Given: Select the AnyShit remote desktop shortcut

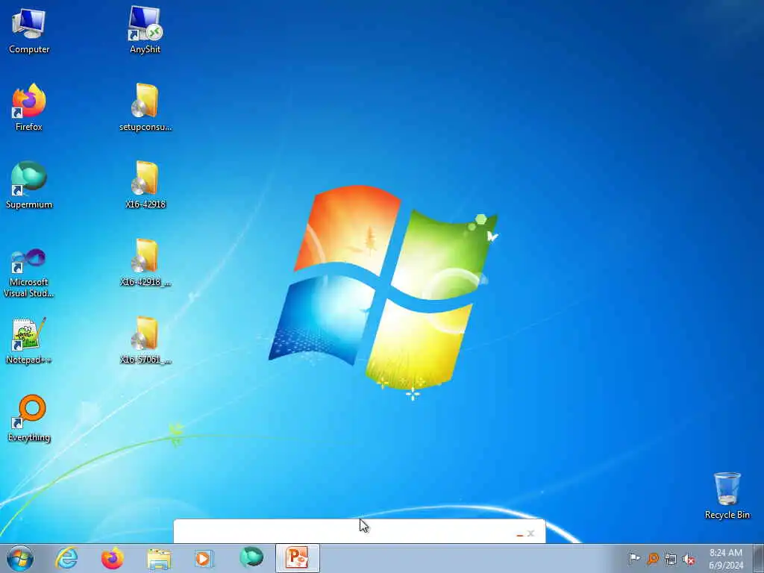Looking at the screenshot, I should [x=145, y=30].
